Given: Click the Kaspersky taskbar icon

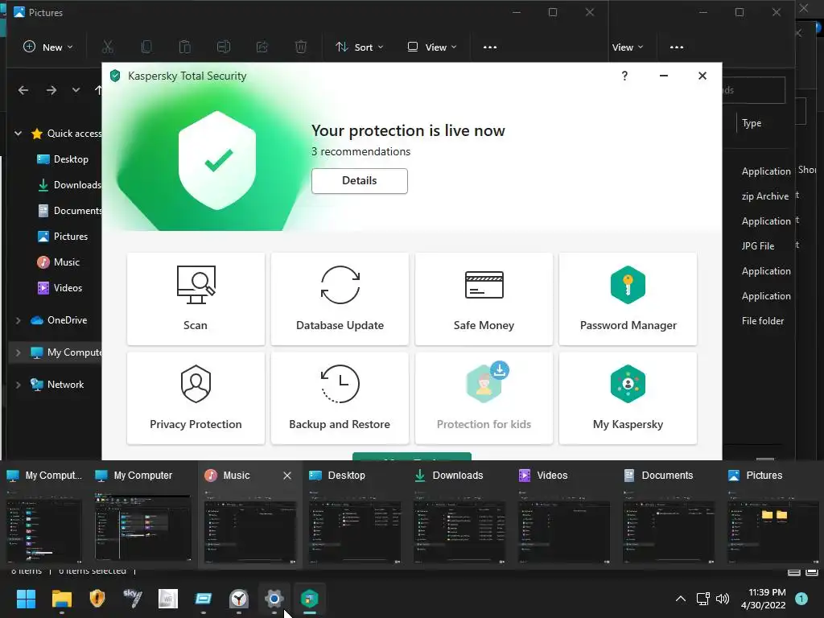Looking at the screenshot, I should pos(310,599).
